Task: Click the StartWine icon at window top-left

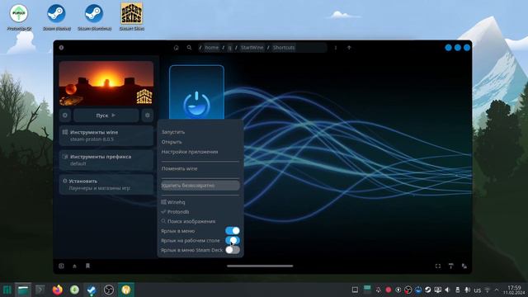Action: point(61,48)
